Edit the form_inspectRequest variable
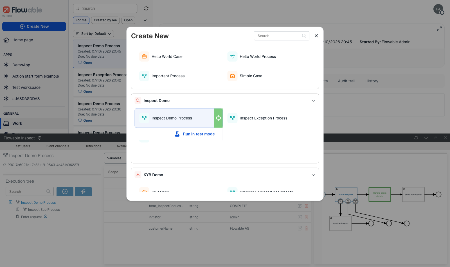450x267 pixels. [300, 206]
